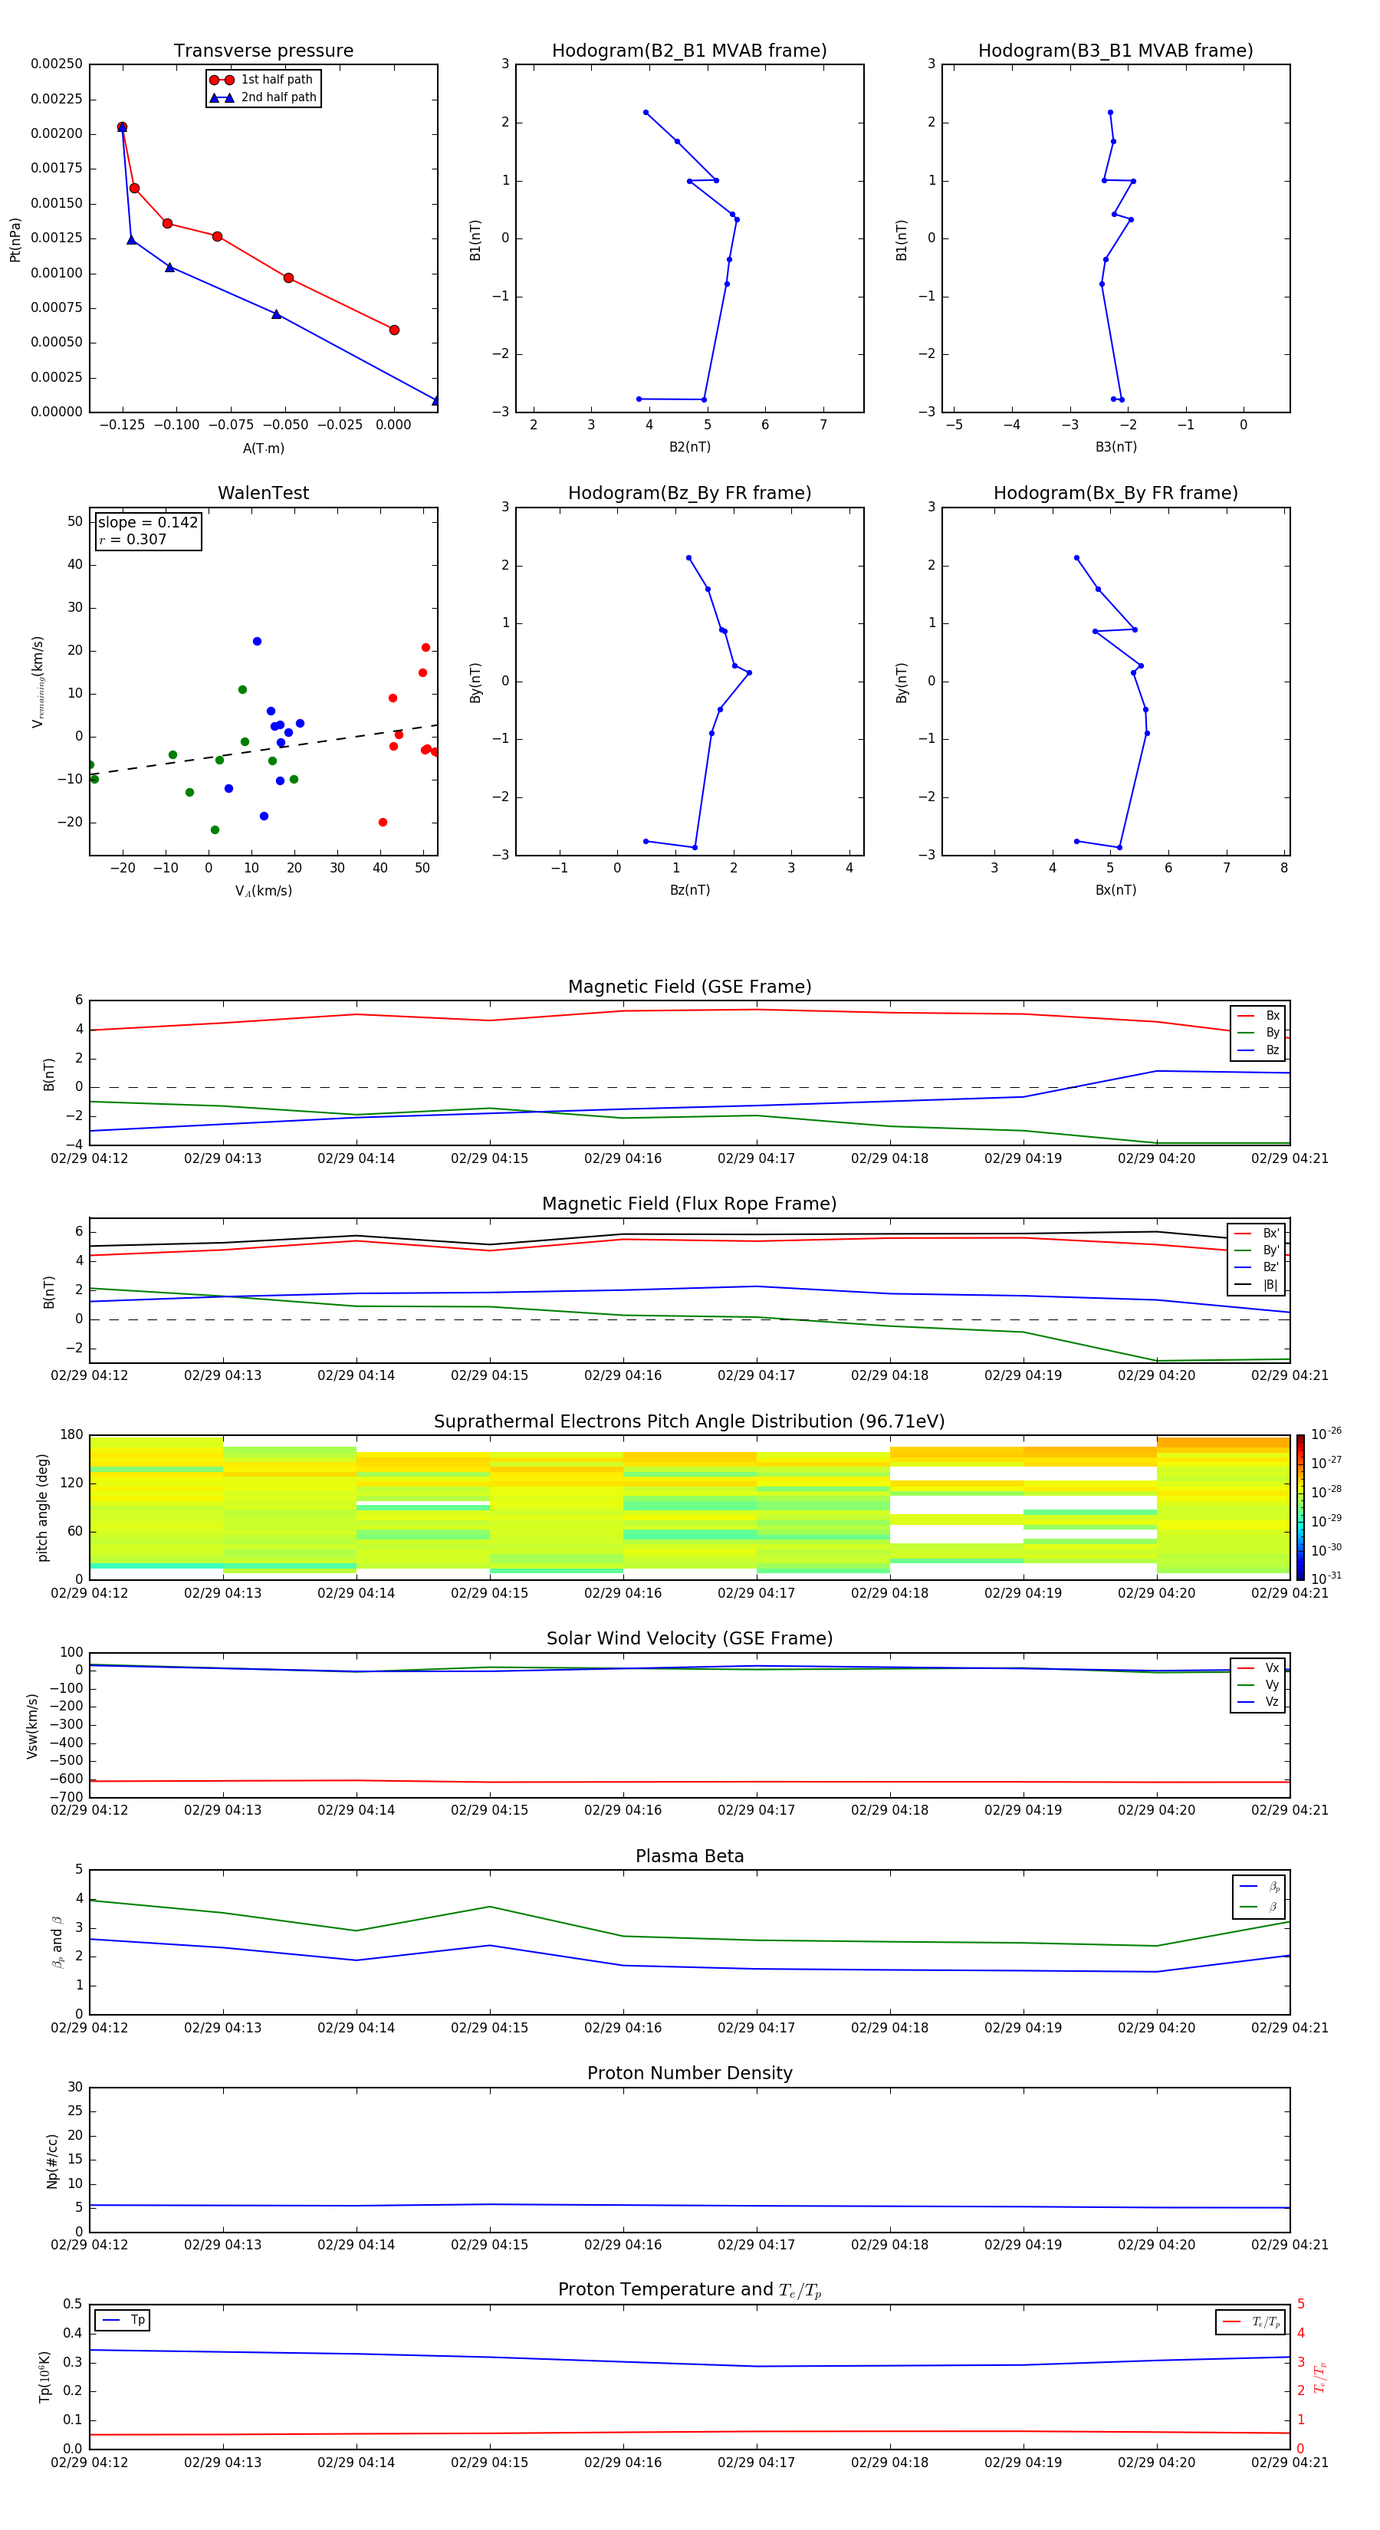Select the "slope = 0.142" annotation
1380x2530 pixels.
pyautogui.click(x=147, y=523)
